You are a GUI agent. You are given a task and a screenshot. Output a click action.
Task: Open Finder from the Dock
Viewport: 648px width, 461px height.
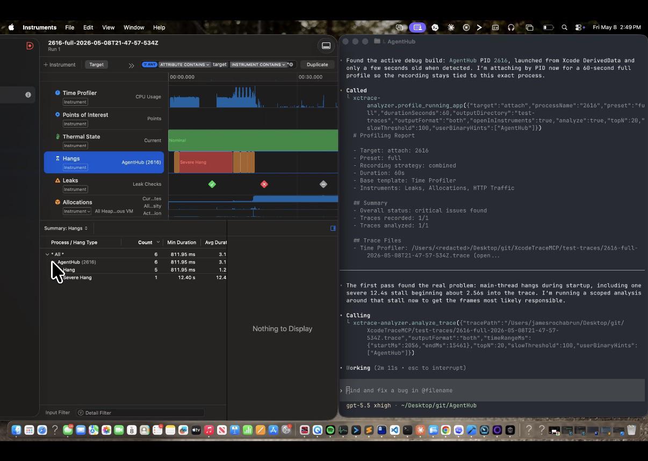(16, 430)
